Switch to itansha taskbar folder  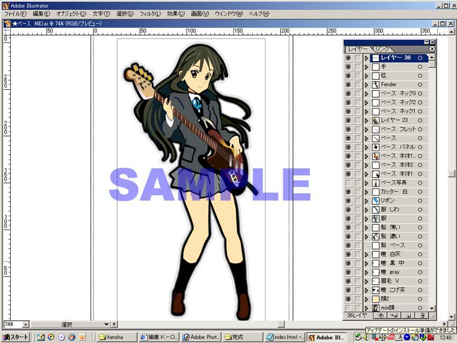pyautogui.click(x=116, y=337)
